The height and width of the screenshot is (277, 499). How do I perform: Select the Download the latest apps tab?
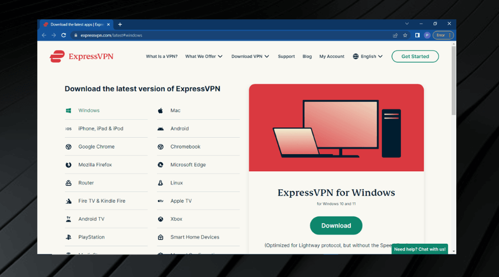pyautogui.click(x=77, y=24)
